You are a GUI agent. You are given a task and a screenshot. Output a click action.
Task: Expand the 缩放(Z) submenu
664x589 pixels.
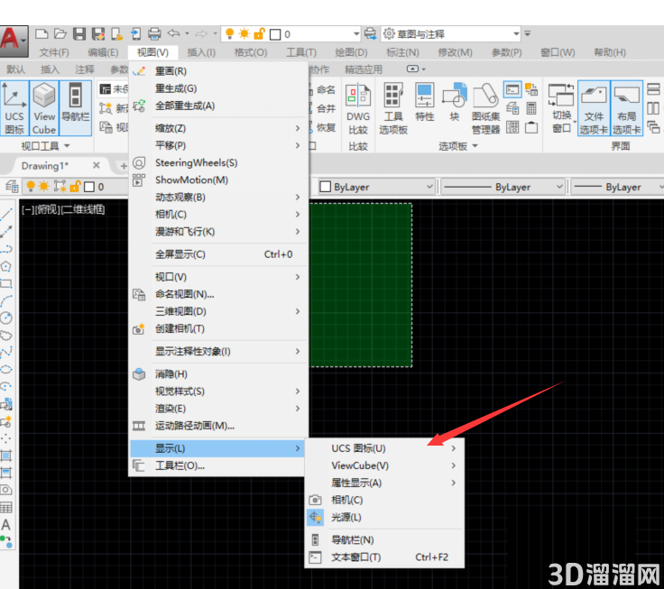[x=218, y=128]
